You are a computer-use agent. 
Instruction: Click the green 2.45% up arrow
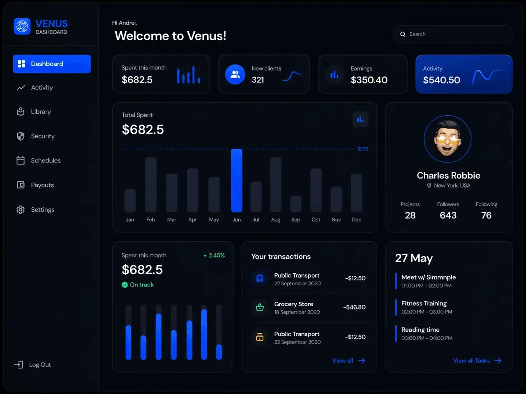(x=205, y=256)
